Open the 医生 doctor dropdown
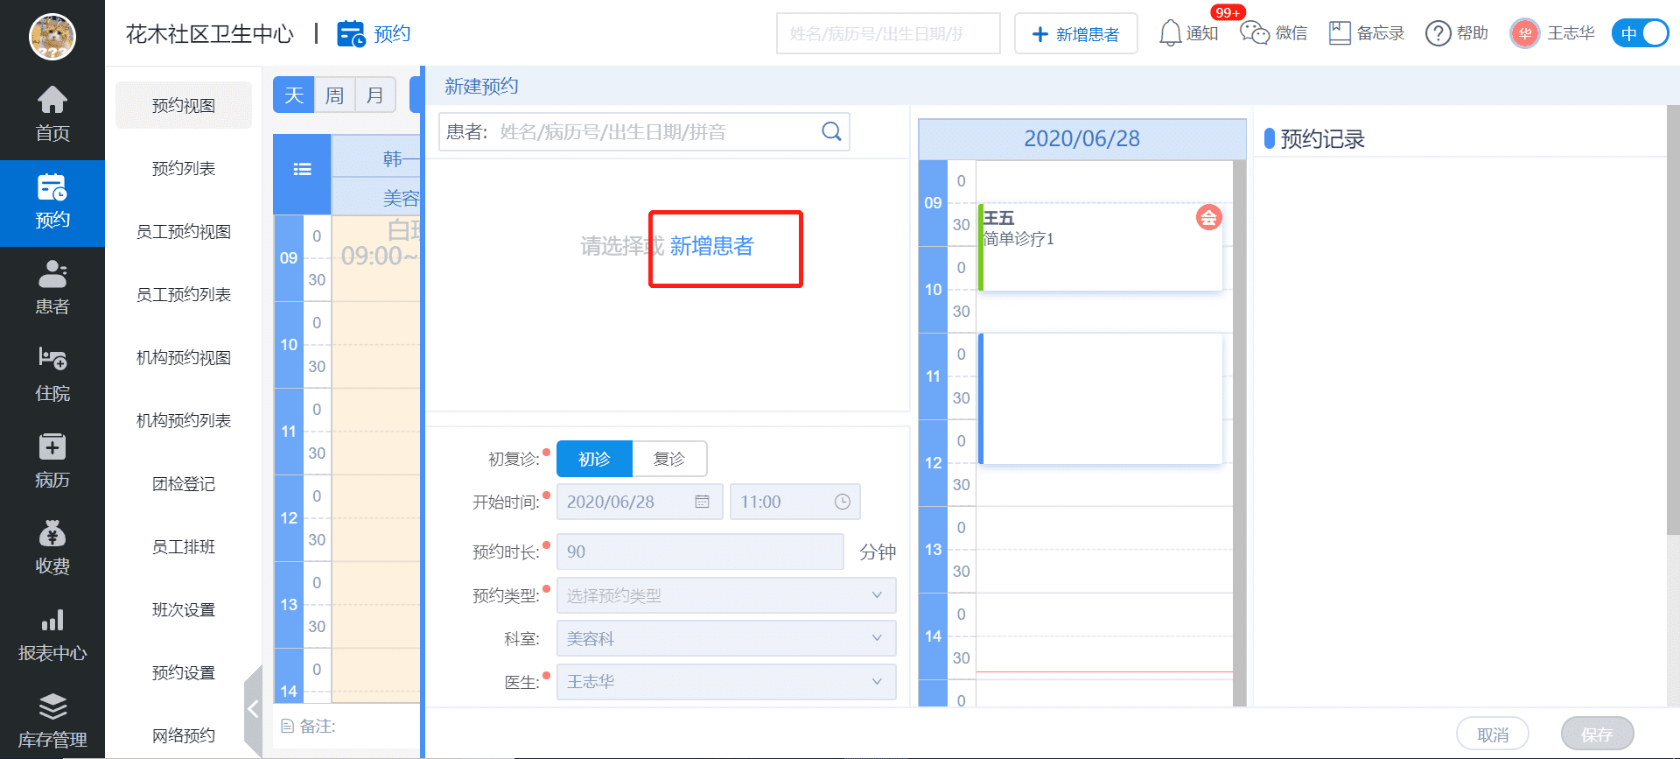 [725, 681]
